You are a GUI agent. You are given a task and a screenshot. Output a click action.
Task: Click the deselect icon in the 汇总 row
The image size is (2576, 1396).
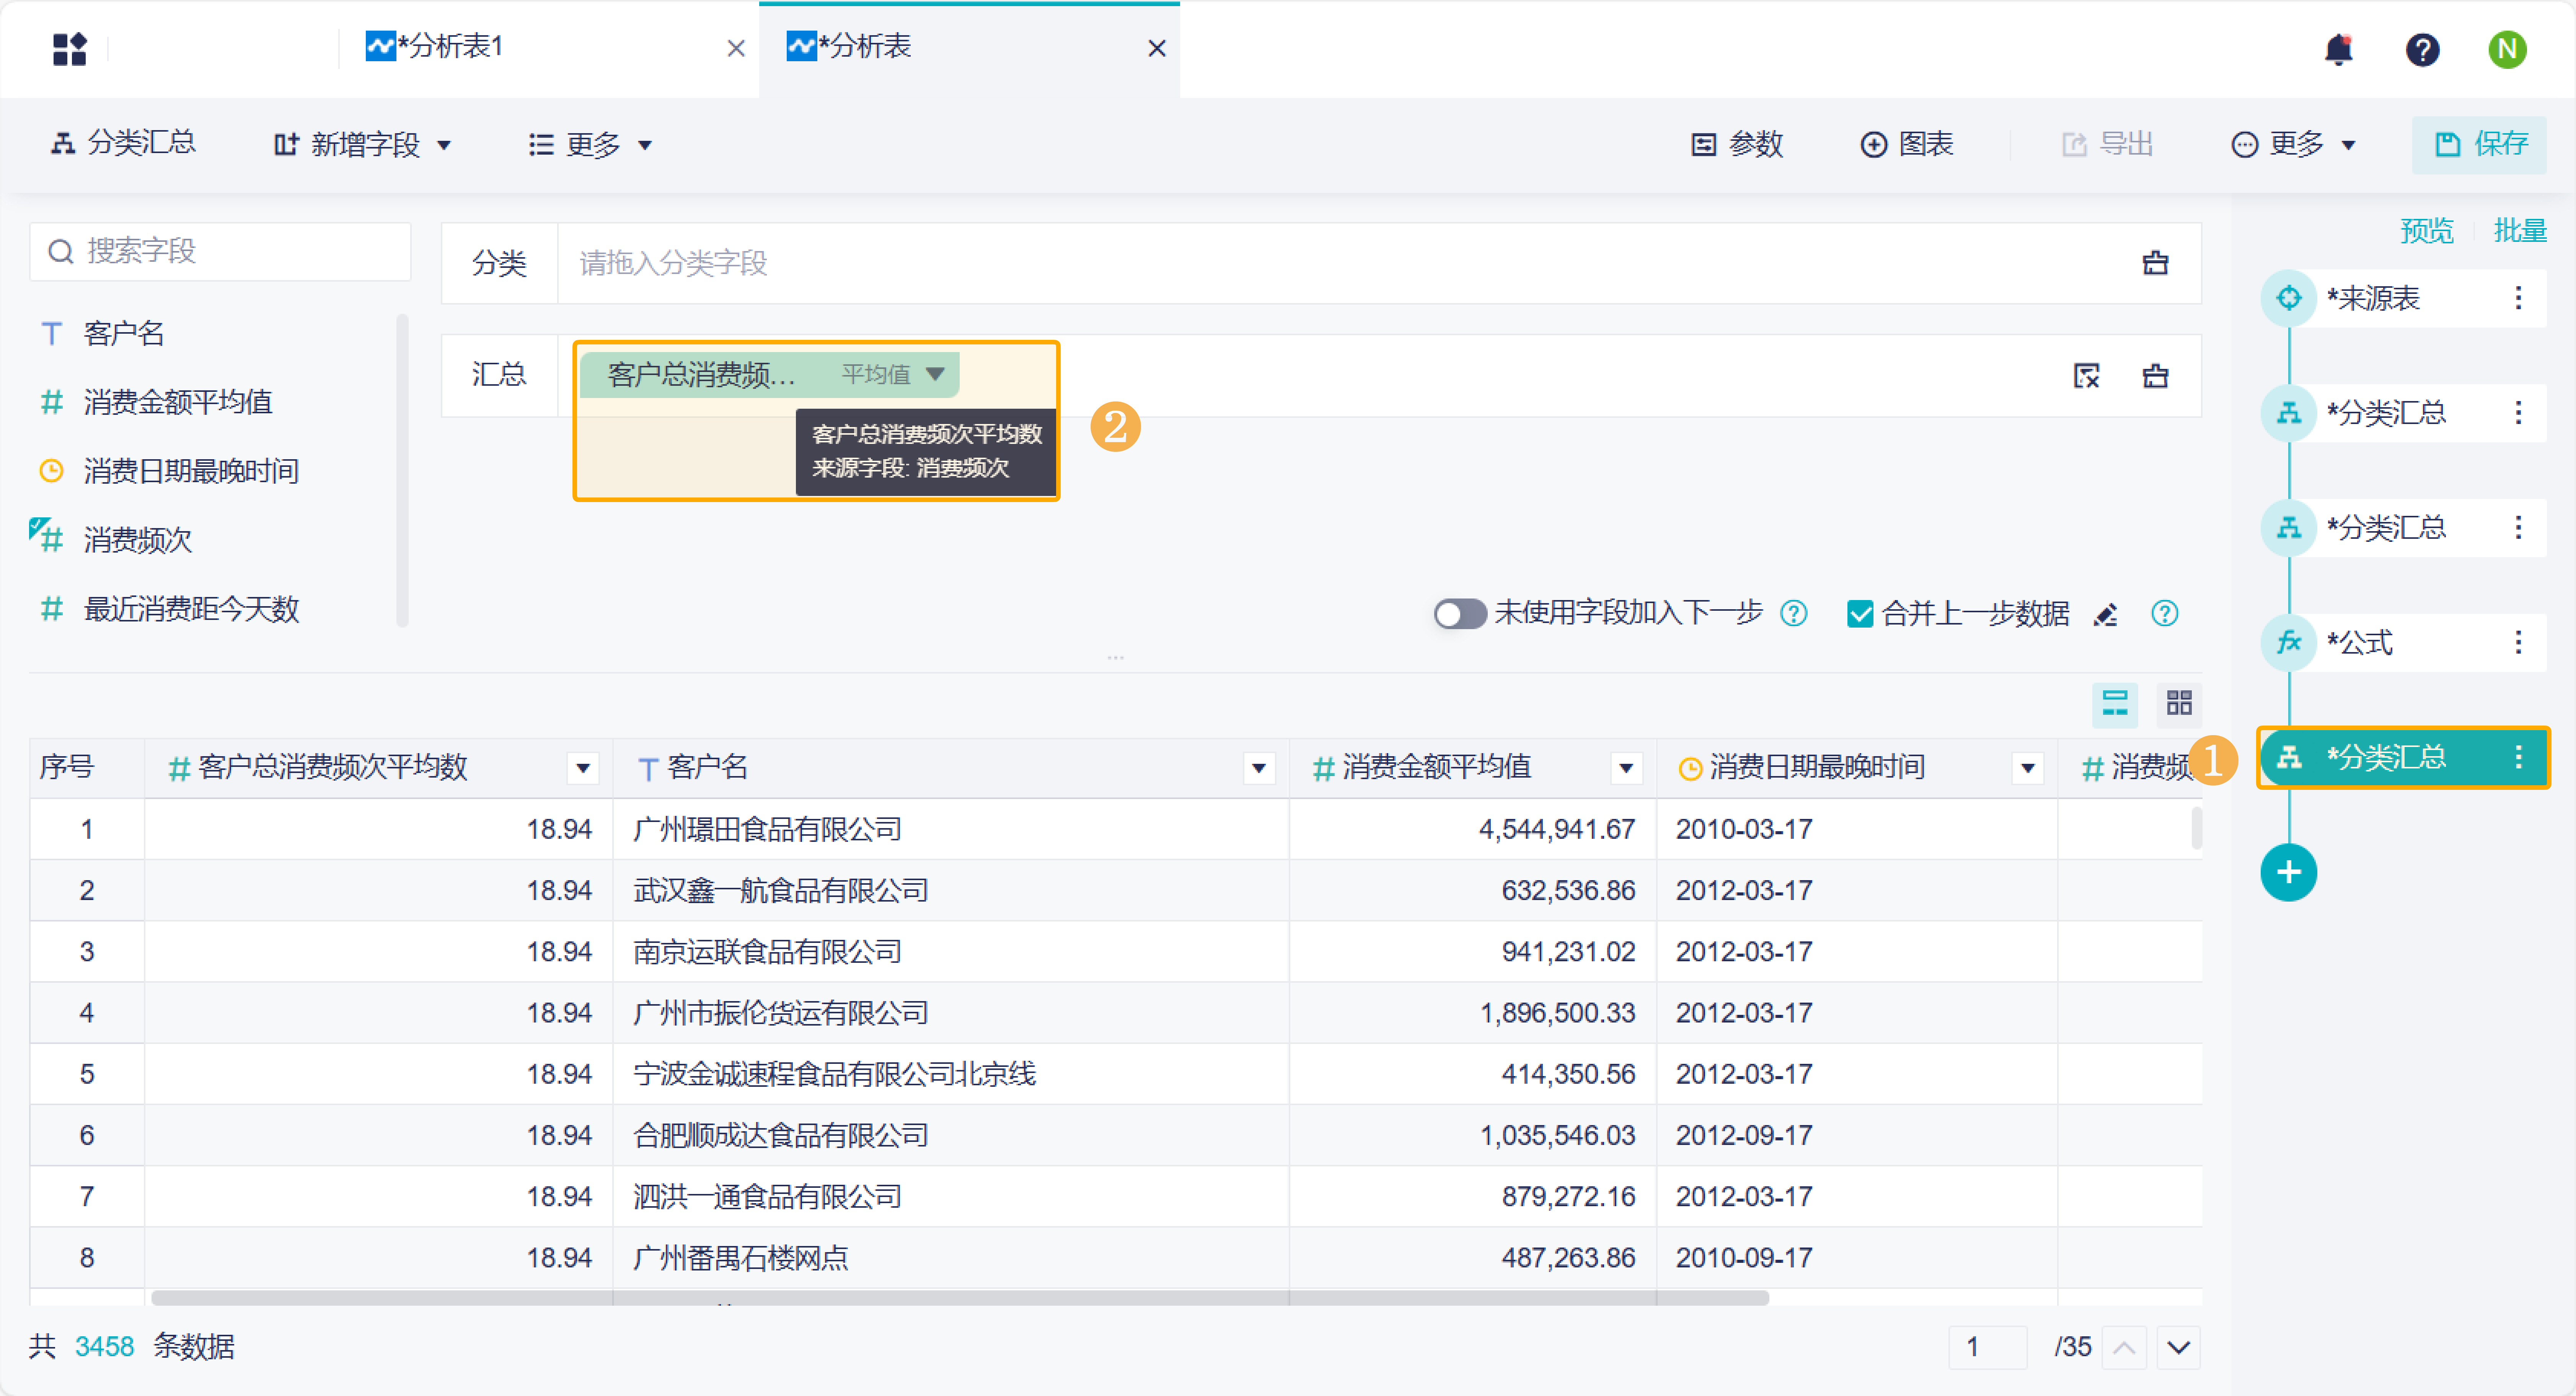(2086, 376)
